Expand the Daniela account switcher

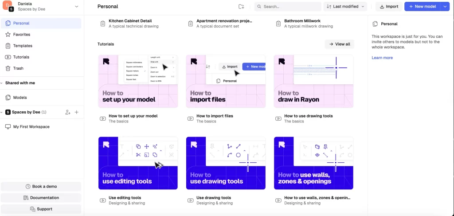click(x=76, y=7)
